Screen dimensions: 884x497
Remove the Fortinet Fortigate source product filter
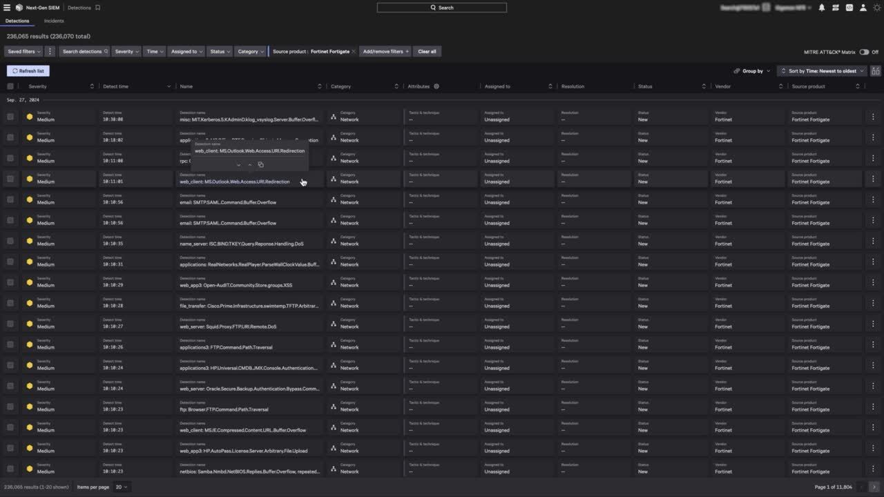(x=354, y=51)
